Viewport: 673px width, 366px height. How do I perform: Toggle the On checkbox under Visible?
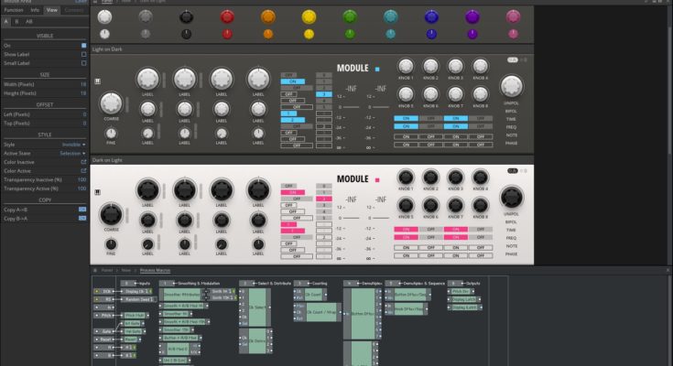coord(83,45)
